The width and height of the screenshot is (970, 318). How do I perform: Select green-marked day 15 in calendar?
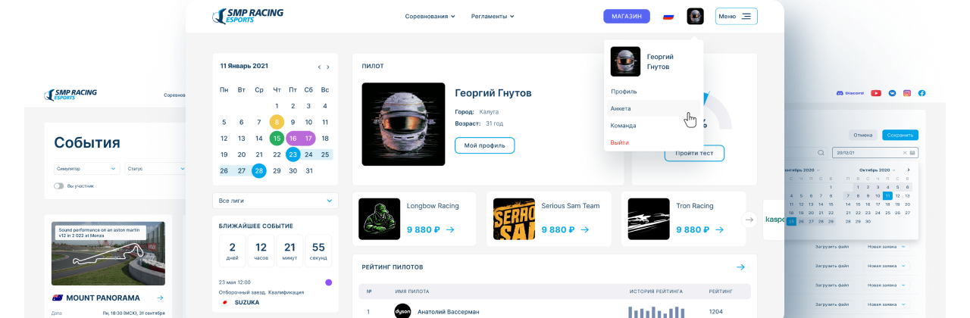tap(277, 138)
